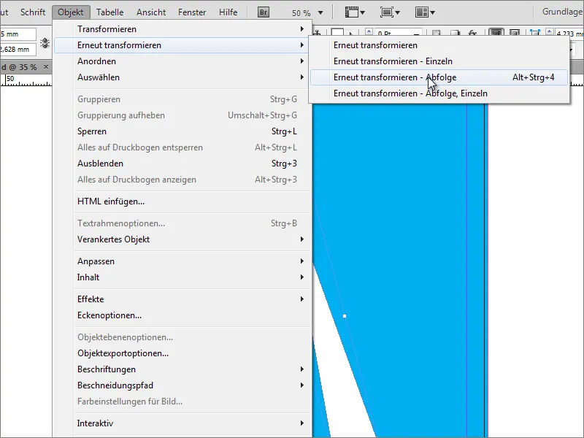
Task: Expand the Anordnen submenu
Action: [146, 63]
